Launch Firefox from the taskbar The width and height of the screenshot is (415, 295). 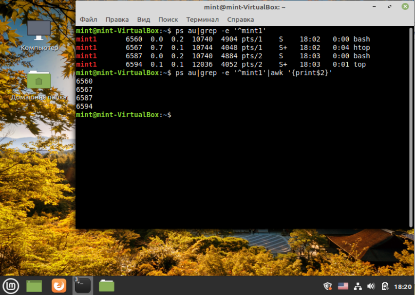coord(59,286)
